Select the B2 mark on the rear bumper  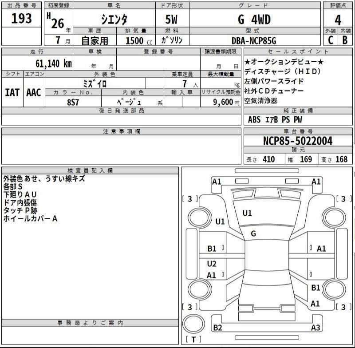click(217, 328)
